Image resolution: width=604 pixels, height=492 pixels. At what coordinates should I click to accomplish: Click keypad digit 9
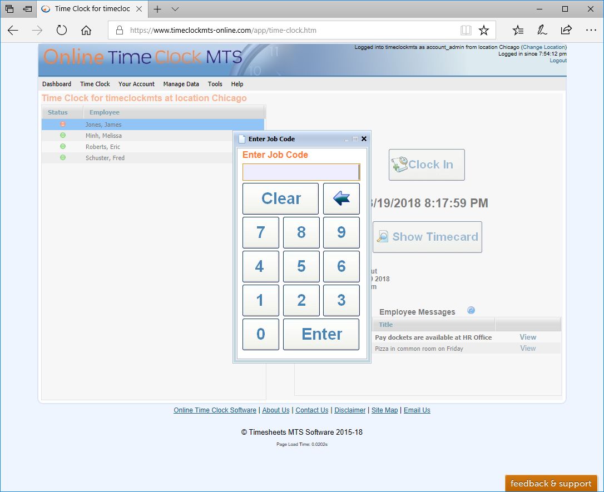(x=341, y=232)
